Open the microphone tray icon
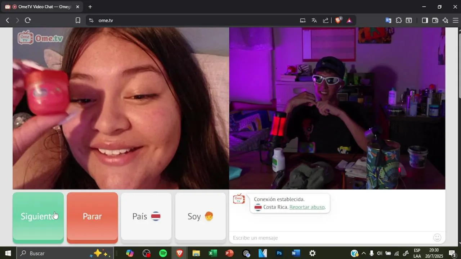The image size is (461, 259). (x=372, y=253)
